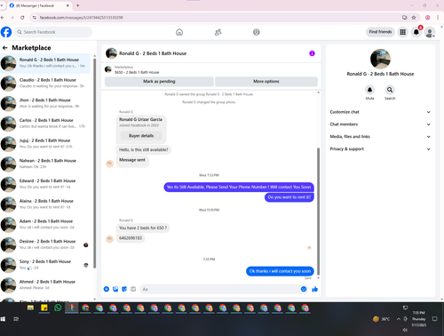Click the phone number message 6462696183

[x=131, y=238]
